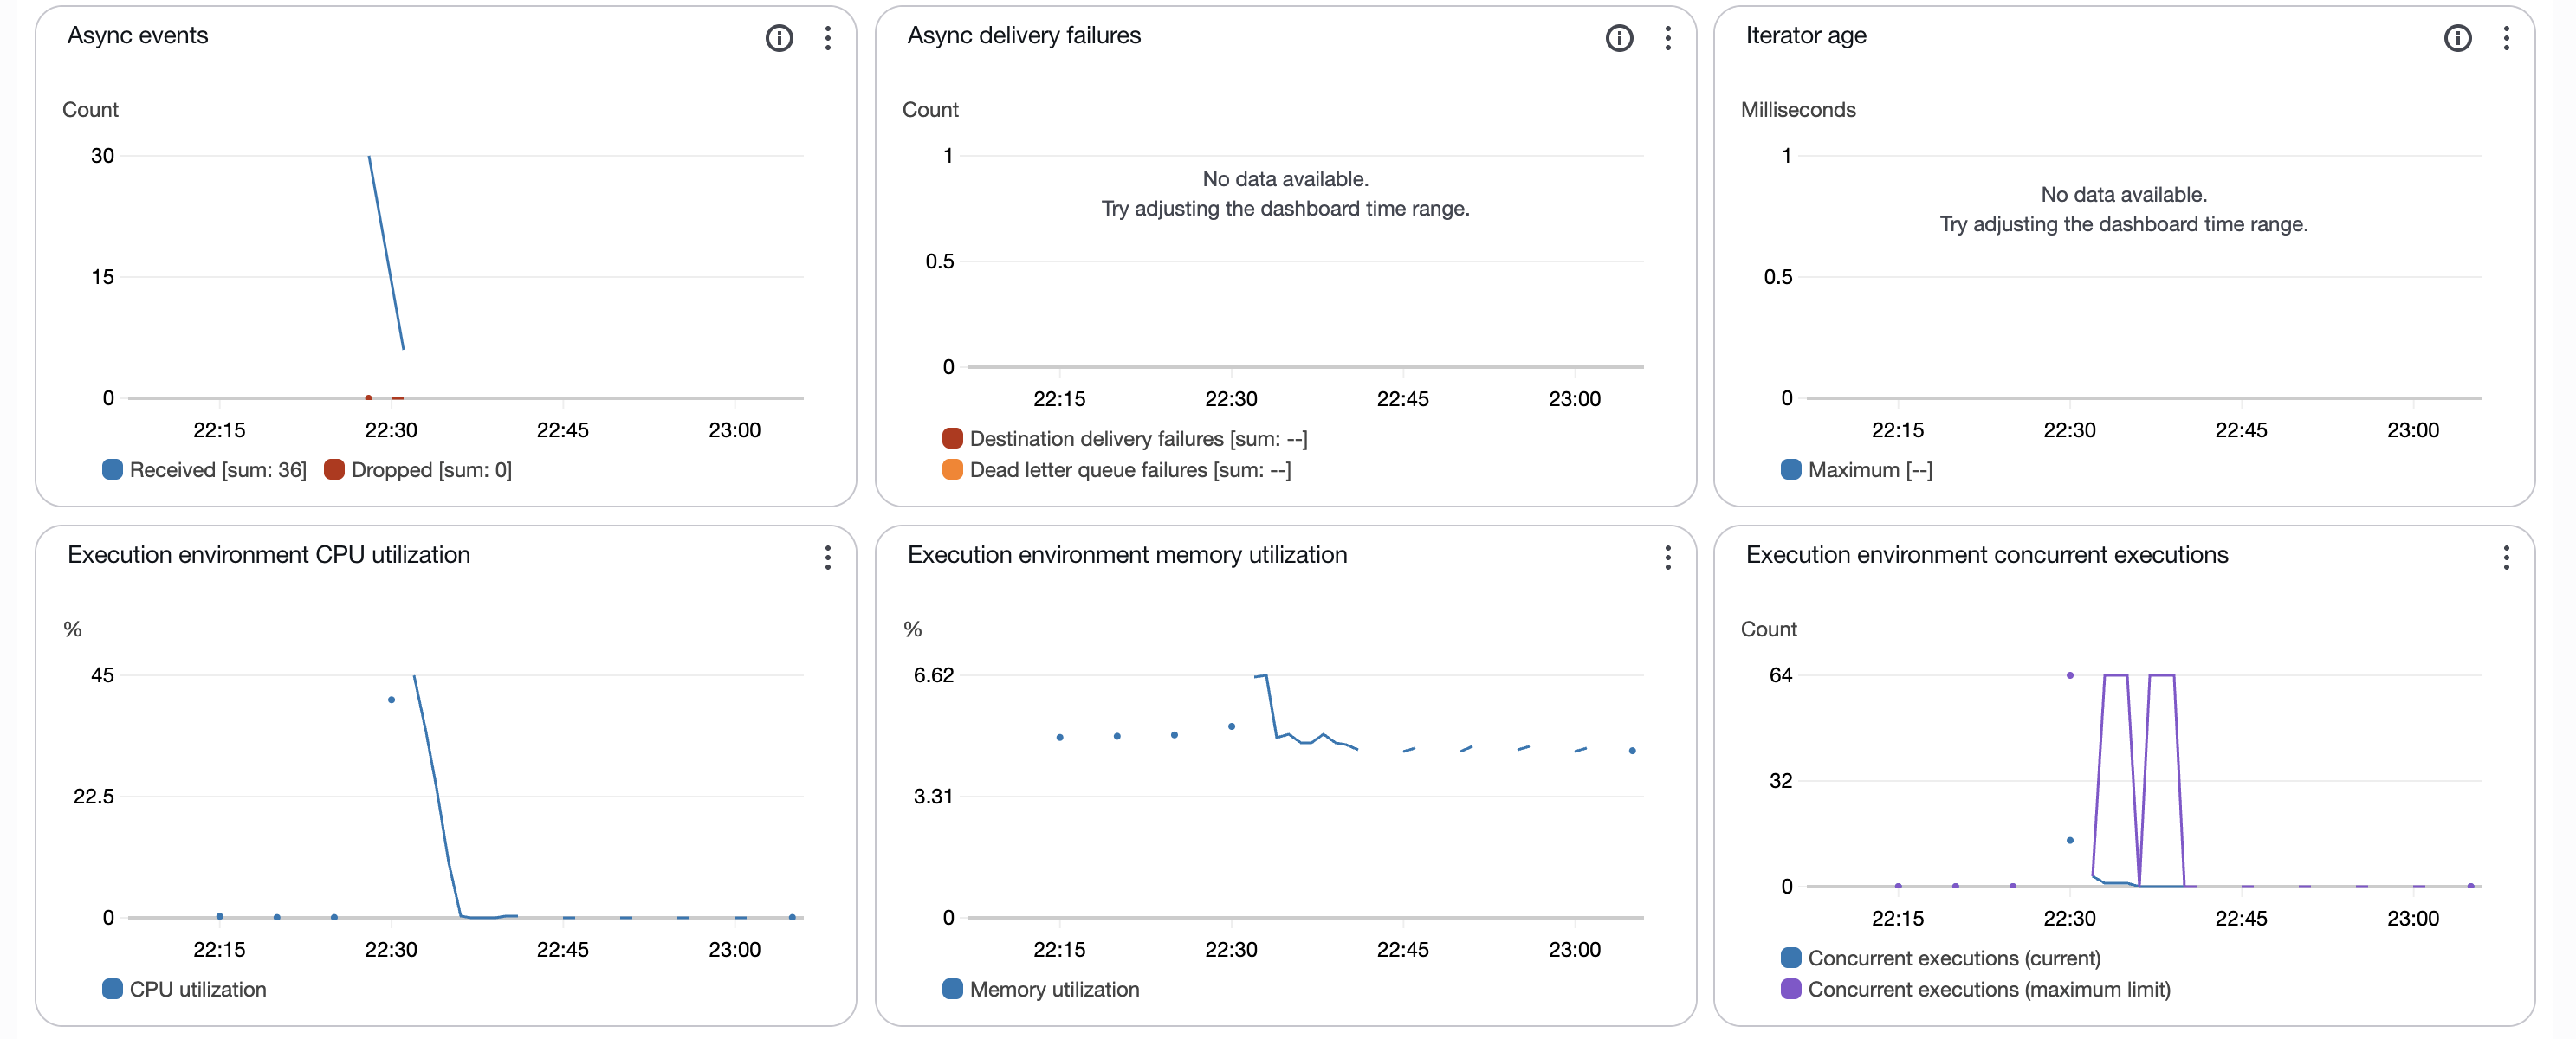Open info for Async delivery failures widget

tap(1619, 38)
